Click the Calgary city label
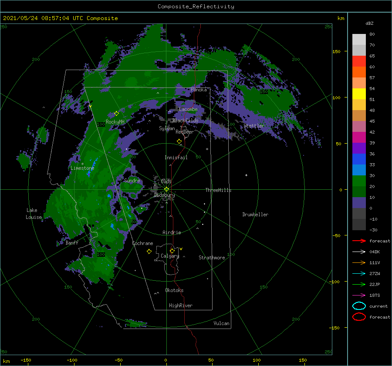The height and width of the screenshot is (366, 392). pos(170,256)
